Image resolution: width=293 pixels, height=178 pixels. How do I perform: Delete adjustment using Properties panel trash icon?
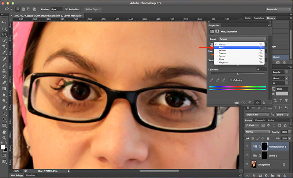[x=264, y=102]
